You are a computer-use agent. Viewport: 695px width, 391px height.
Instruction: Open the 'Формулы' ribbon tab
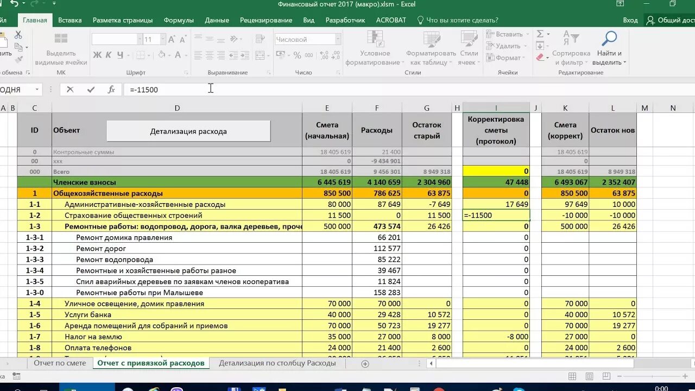[179, 20]
